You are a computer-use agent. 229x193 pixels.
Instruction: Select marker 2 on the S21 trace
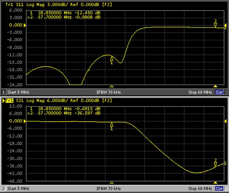pos(216,164)
